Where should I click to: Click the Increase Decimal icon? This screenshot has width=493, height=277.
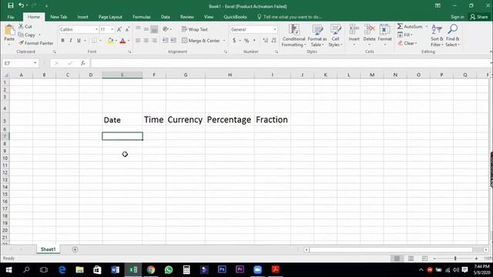pos(266,41)
